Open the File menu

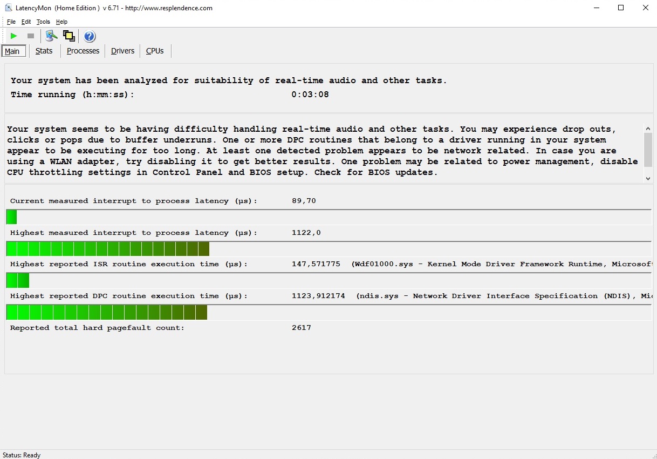11,22
